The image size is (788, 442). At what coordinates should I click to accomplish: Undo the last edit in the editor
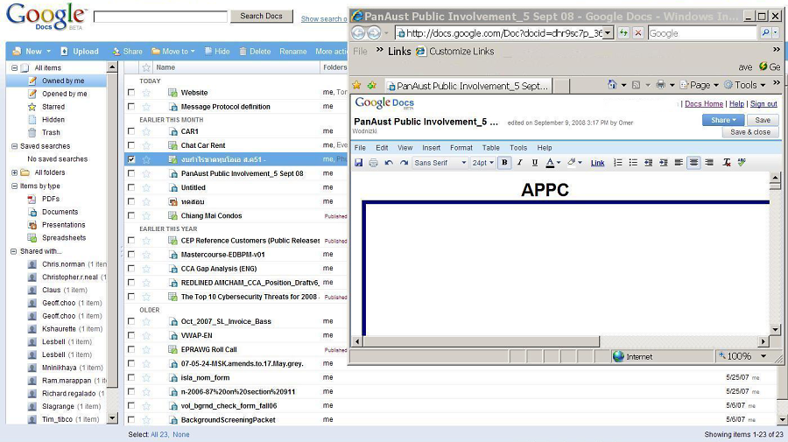389,163
